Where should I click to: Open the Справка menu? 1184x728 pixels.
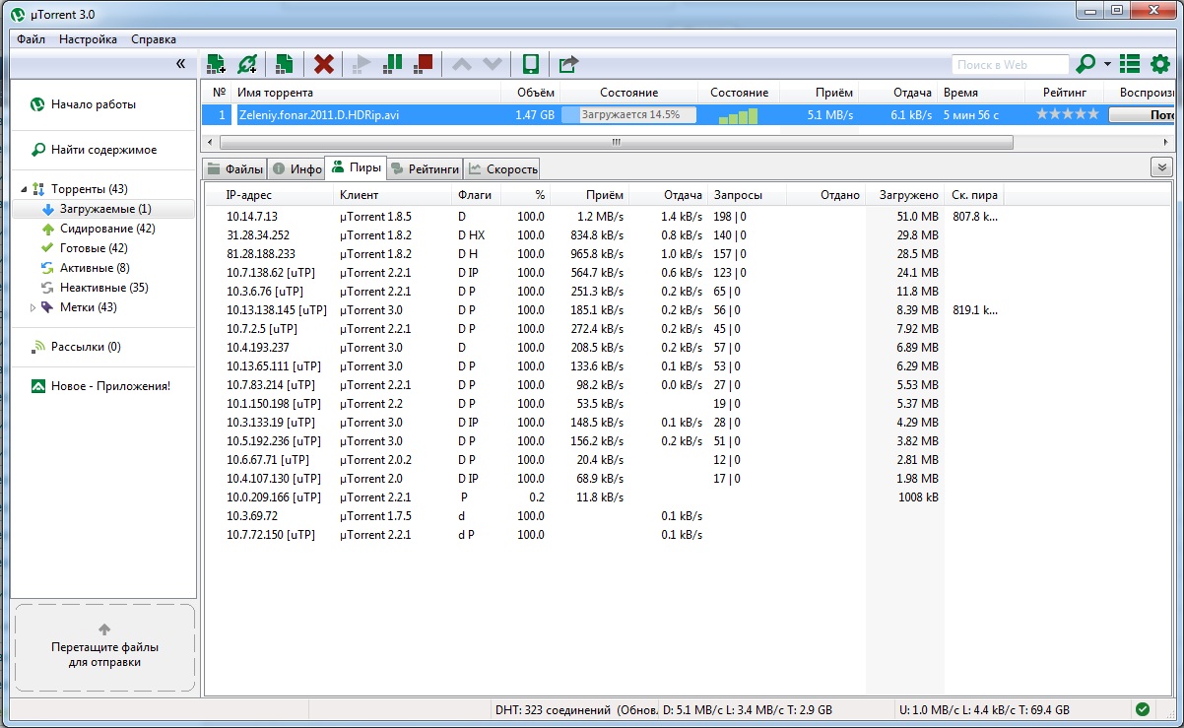(154, 39)
